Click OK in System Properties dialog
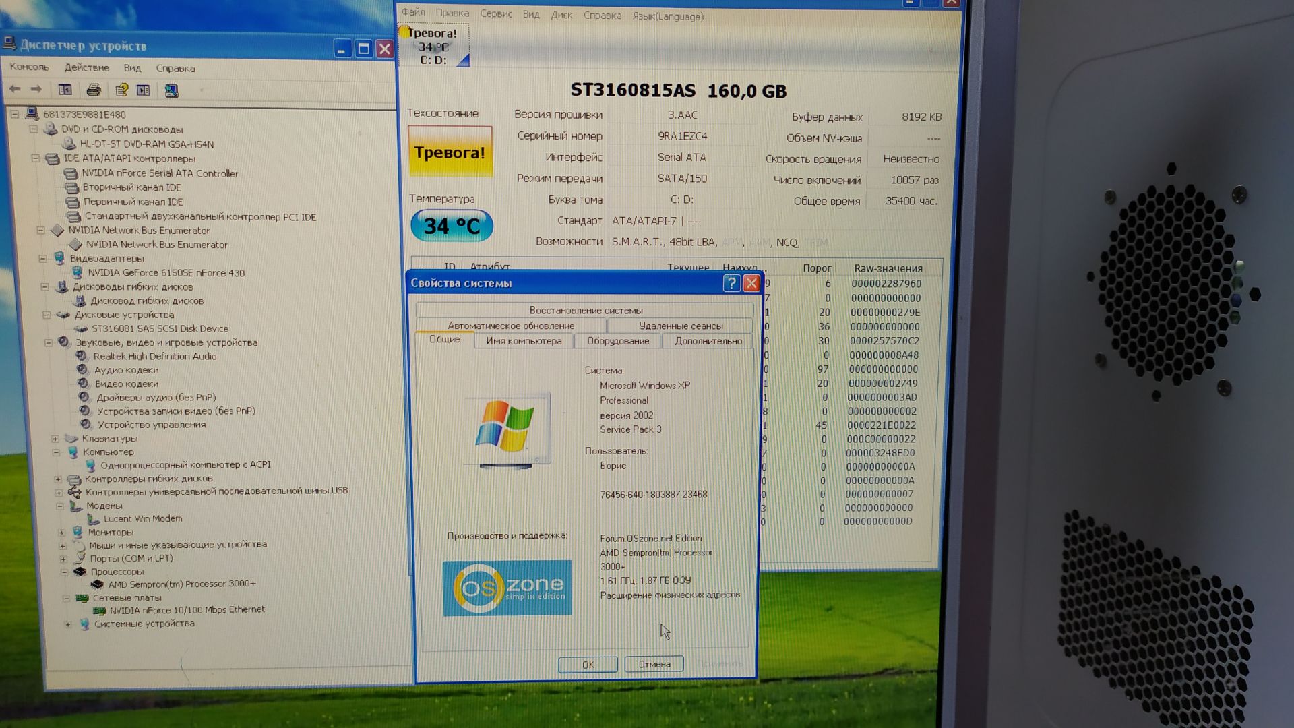 pyautogui.click(x=588, y=665)
